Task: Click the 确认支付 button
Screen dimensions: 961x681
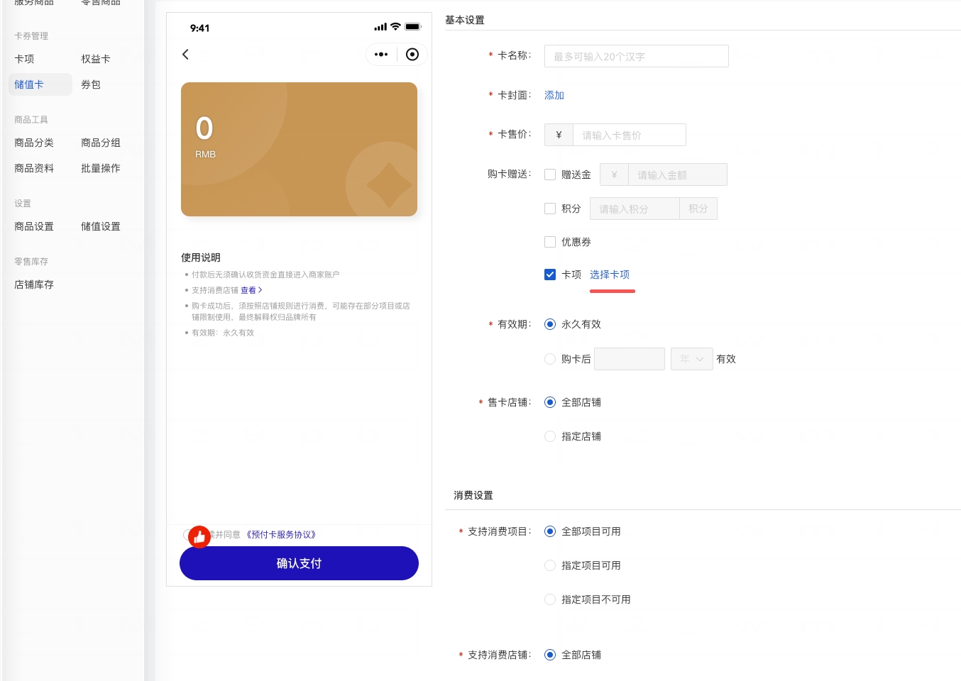Action: click(299, 563)
